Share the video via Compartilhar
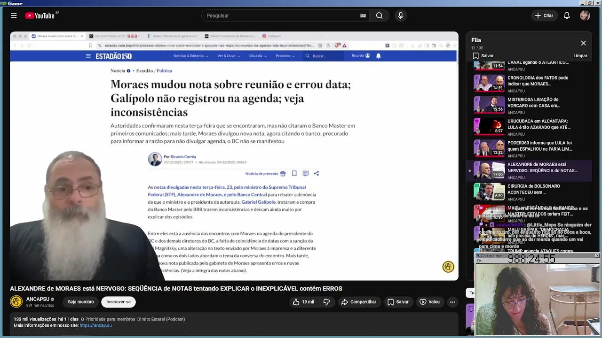 tap(359, 302)
